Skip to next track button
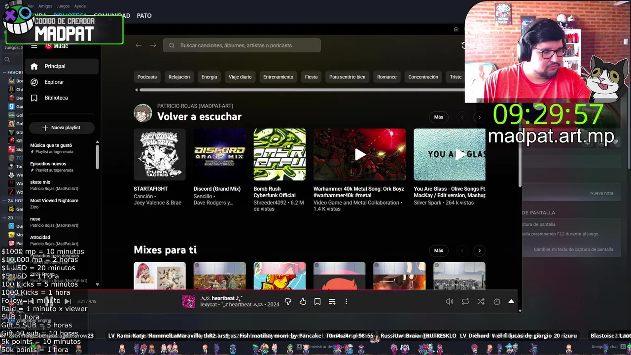The width and height of the screenshot is (631, 355). [68, 301]
